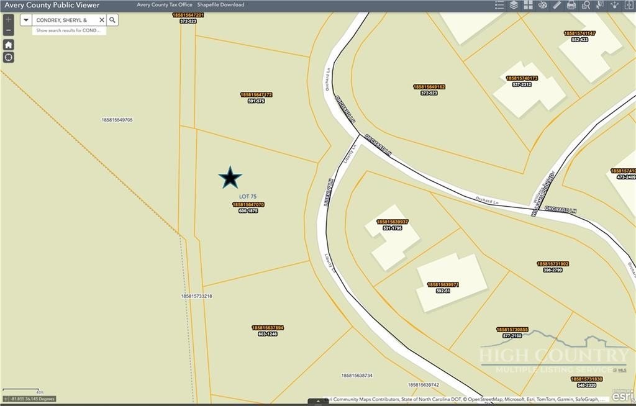Select parcel label 185815638734
Image resolution: width=636 pixels, height=406 pixels.
357,376
